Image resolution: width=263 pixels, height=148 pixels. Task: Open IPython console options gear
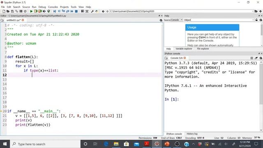point(261,58)
